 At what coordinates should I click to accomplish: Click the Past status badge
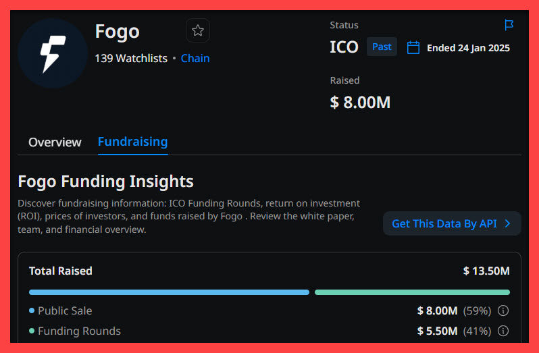[382, 47]
